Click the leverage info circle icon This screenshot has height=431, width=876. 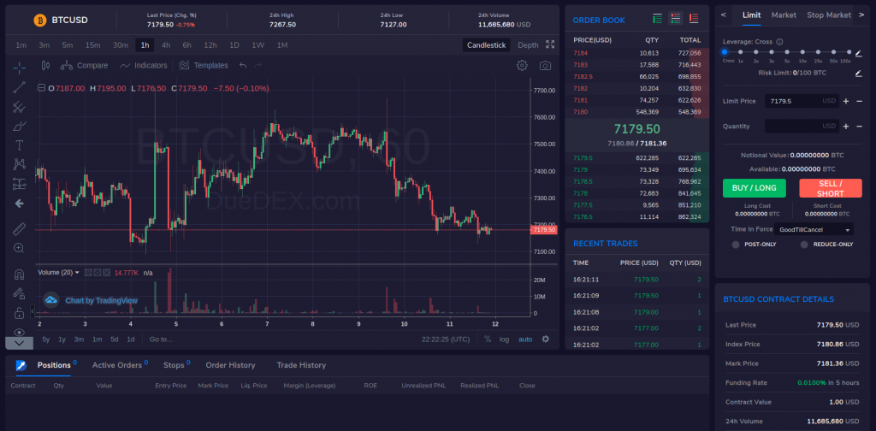(779, 41)
